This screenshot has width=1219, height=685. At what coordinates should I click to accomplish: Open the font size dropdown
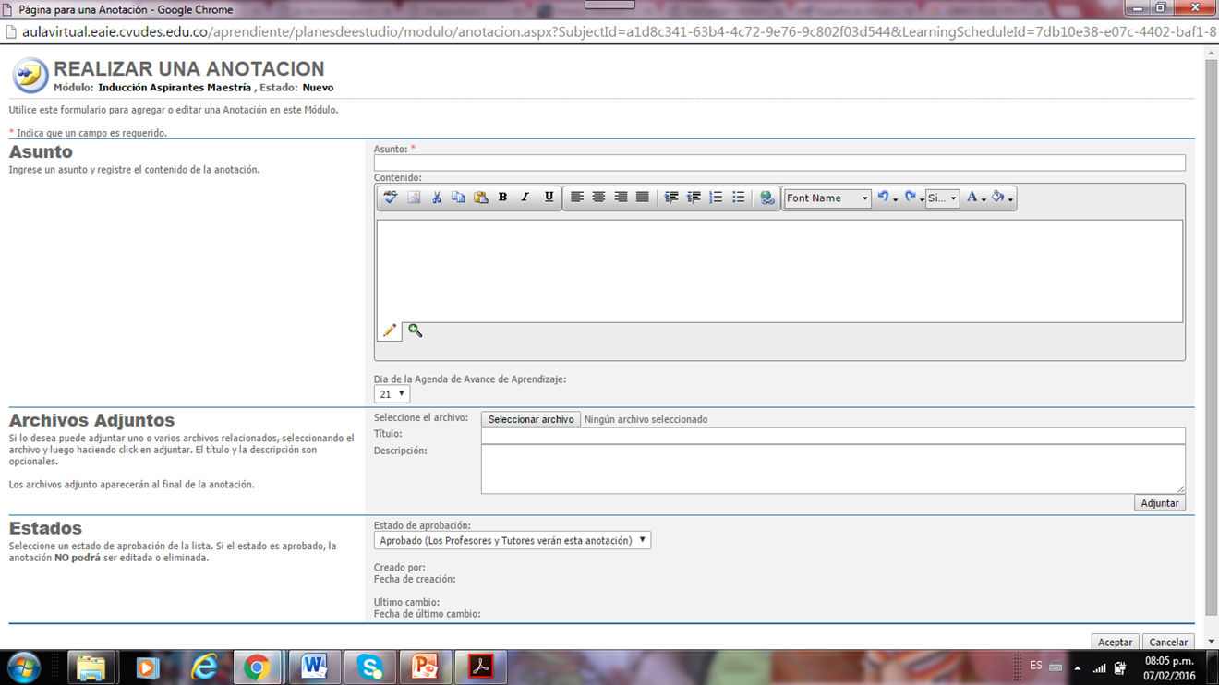coord(942,198)
